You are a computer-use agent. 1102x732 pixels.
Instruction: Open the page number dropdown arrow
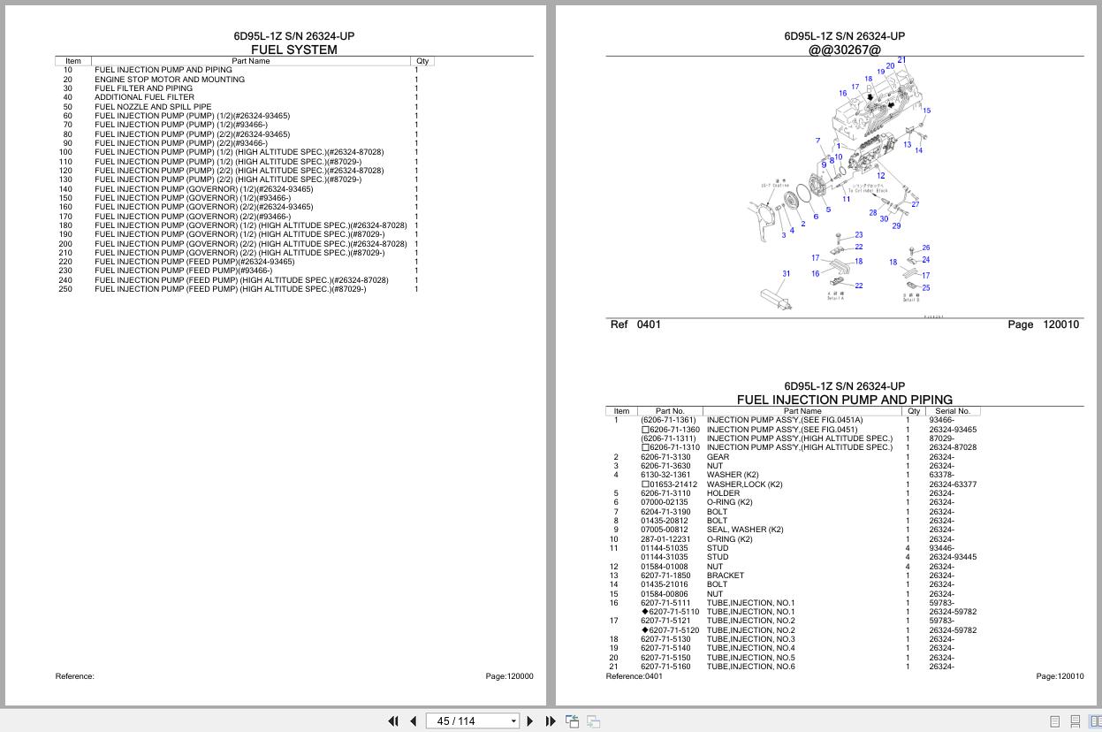[x=513, y=721]
